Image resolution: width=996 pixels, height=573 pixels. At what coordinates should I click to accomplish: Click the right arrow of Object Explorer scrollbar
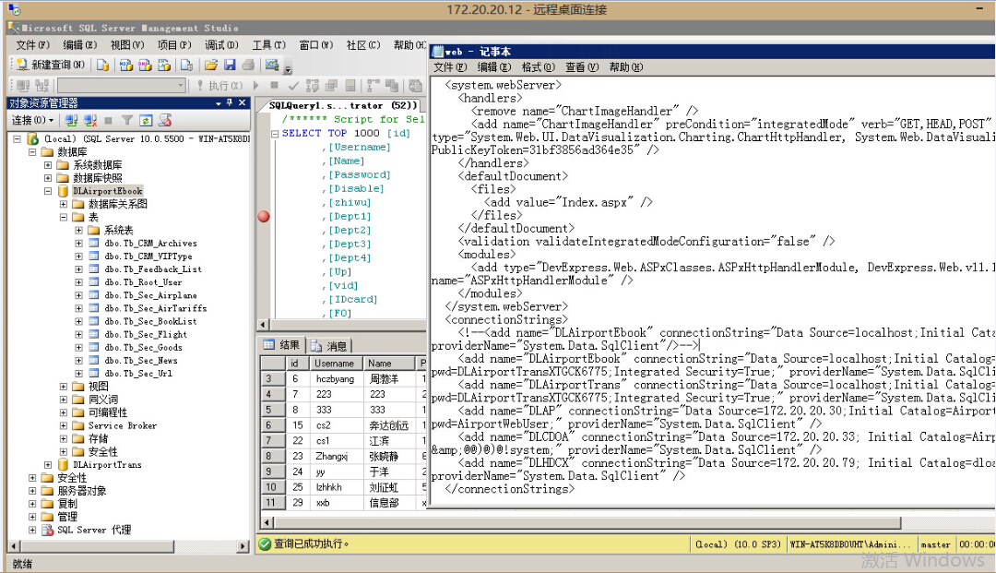(243, 545)
